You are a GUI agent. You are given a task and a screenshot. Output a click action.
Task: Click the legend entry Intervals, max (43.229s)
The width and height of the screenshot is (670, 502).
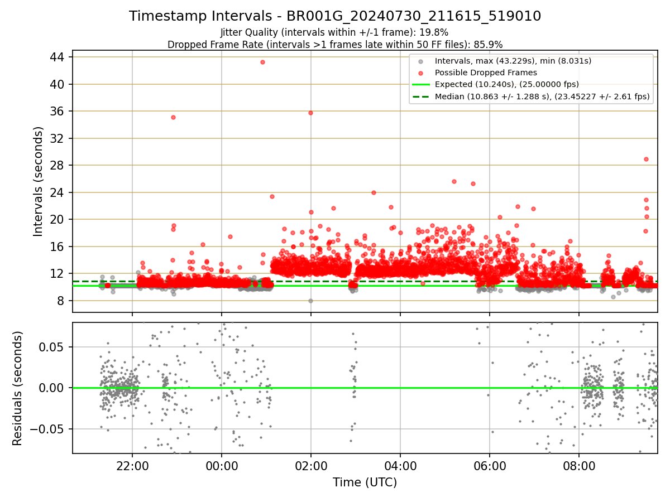[513, 61]
